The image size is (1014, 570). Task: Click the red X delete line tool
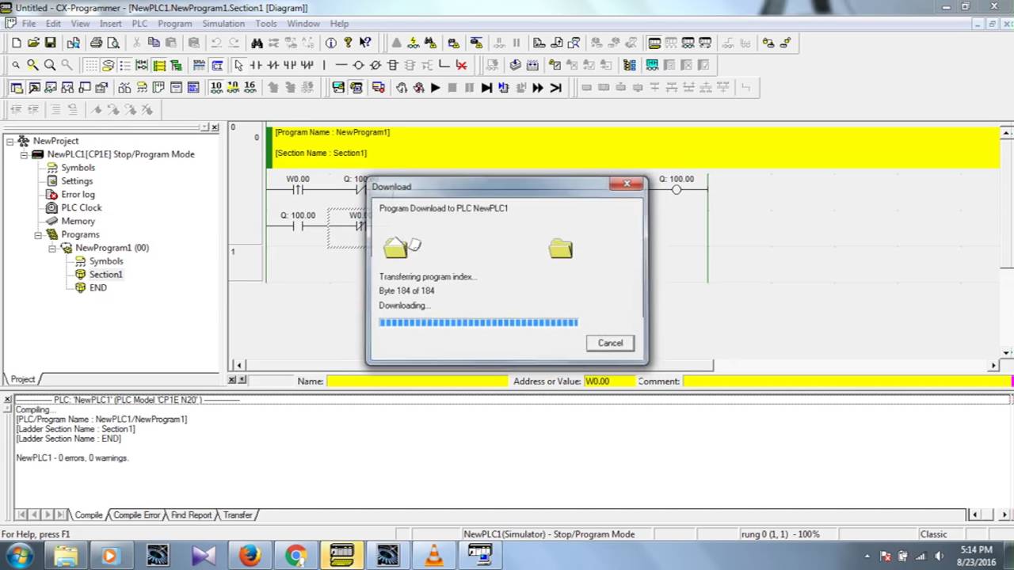461,65
